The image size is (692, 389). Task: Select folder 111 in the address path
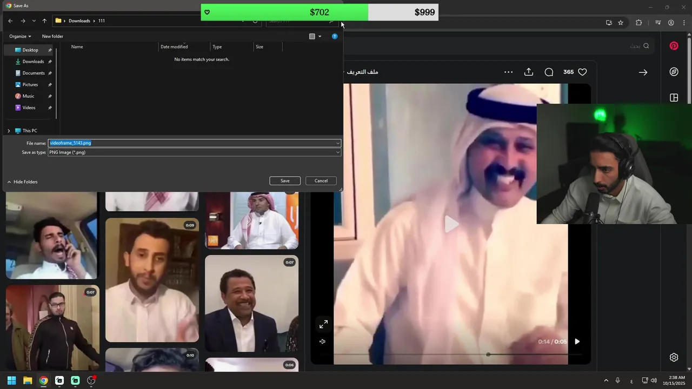[x=101, y=21]
